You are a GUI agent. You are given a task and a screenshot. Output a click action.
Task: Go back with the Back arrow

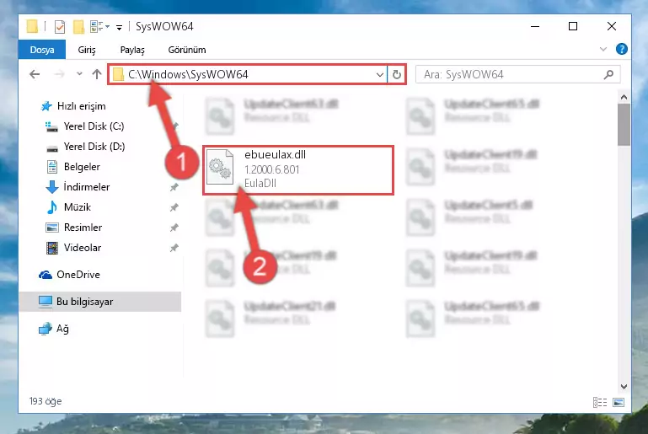pos(35,74)
